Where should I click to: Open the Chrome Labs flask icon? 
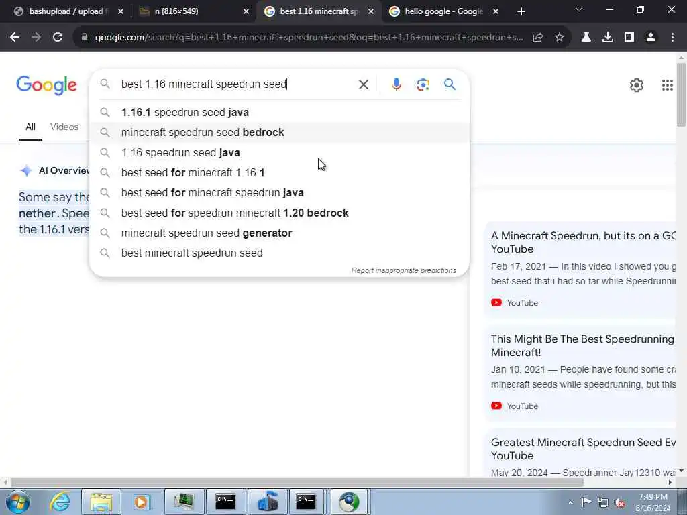coord(586,38)
